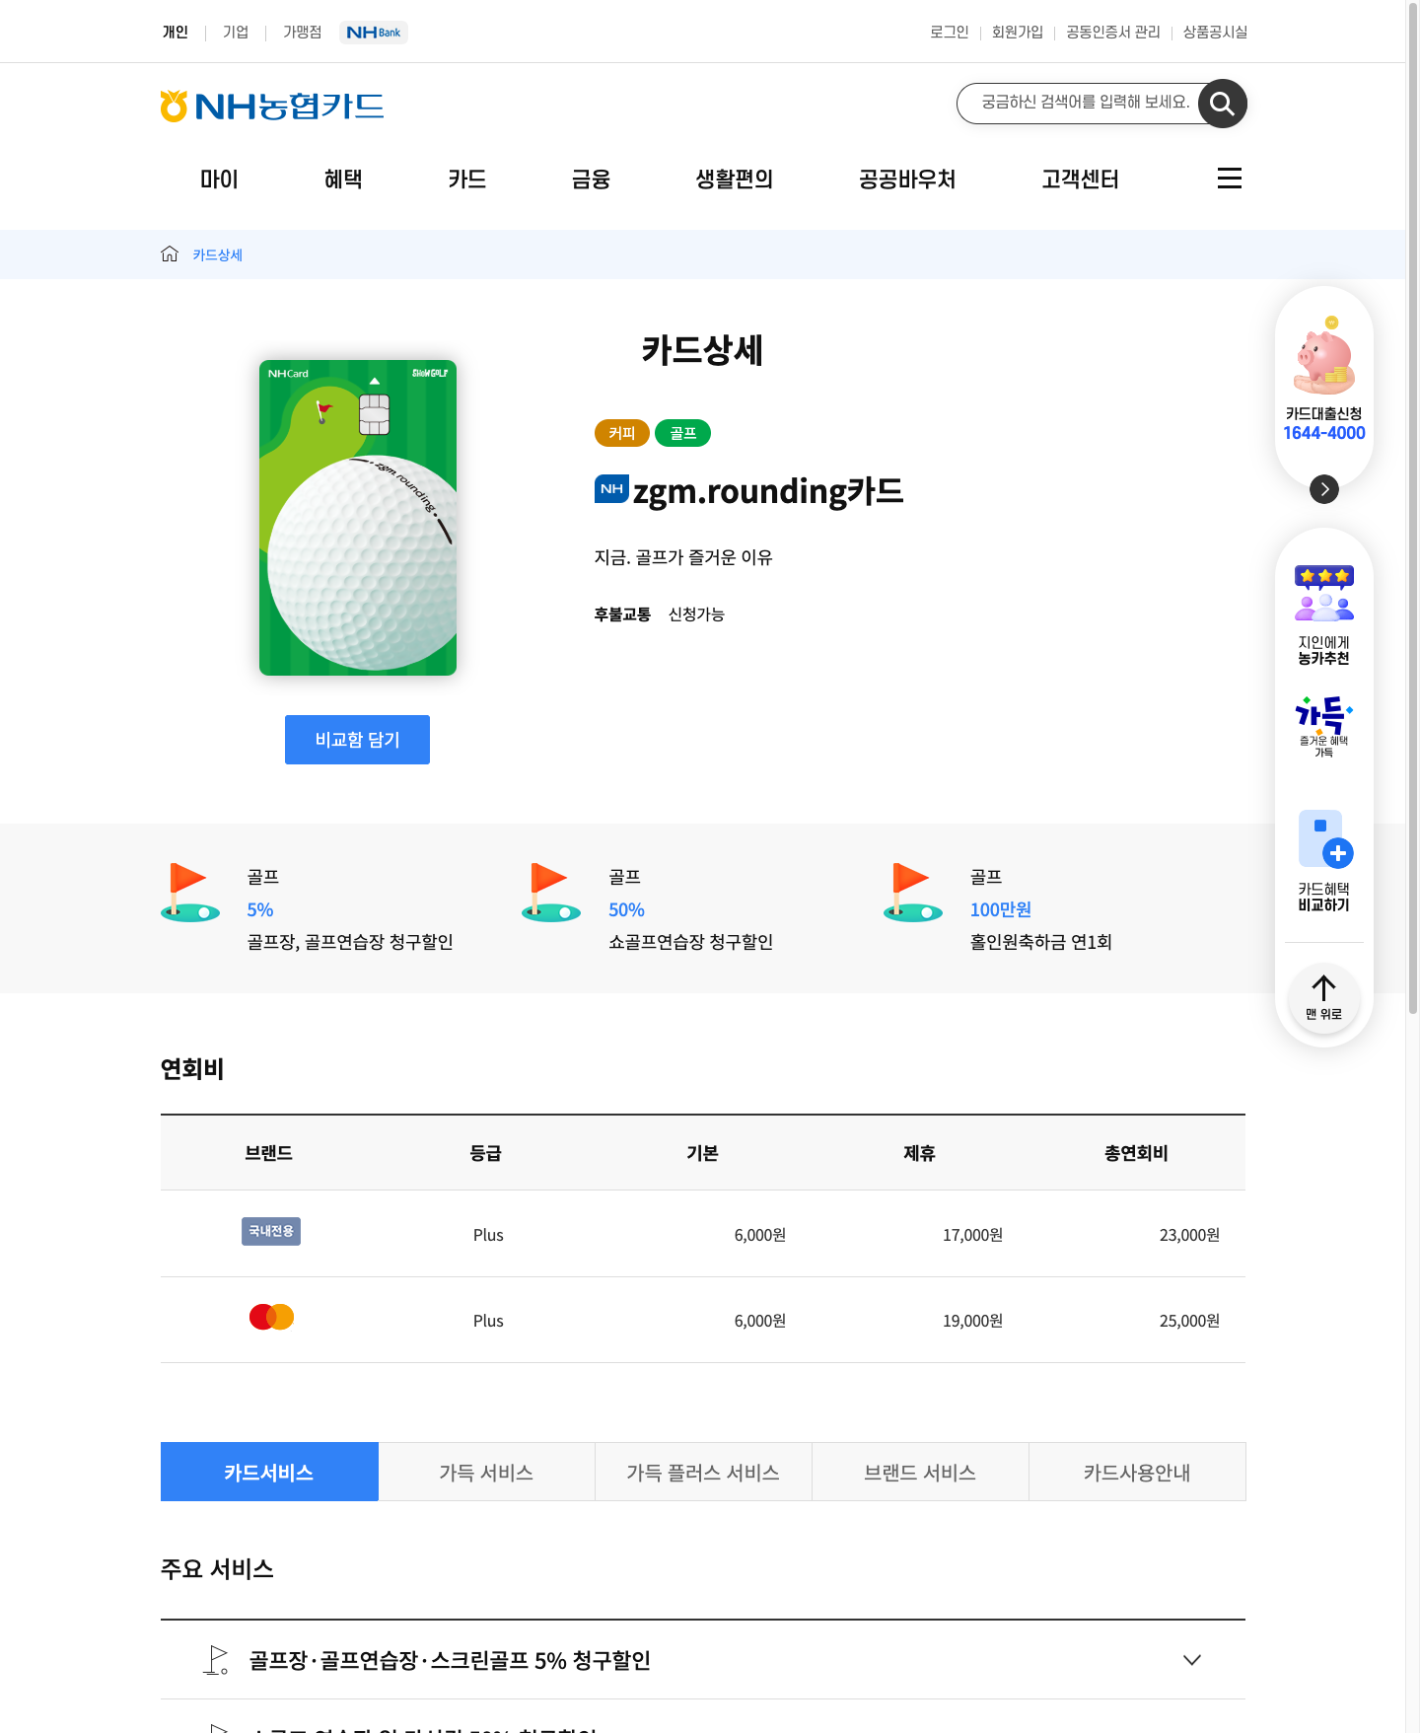Click the flag icon beside 골프 50%
1420x1733 pixels.
point(551,893)
